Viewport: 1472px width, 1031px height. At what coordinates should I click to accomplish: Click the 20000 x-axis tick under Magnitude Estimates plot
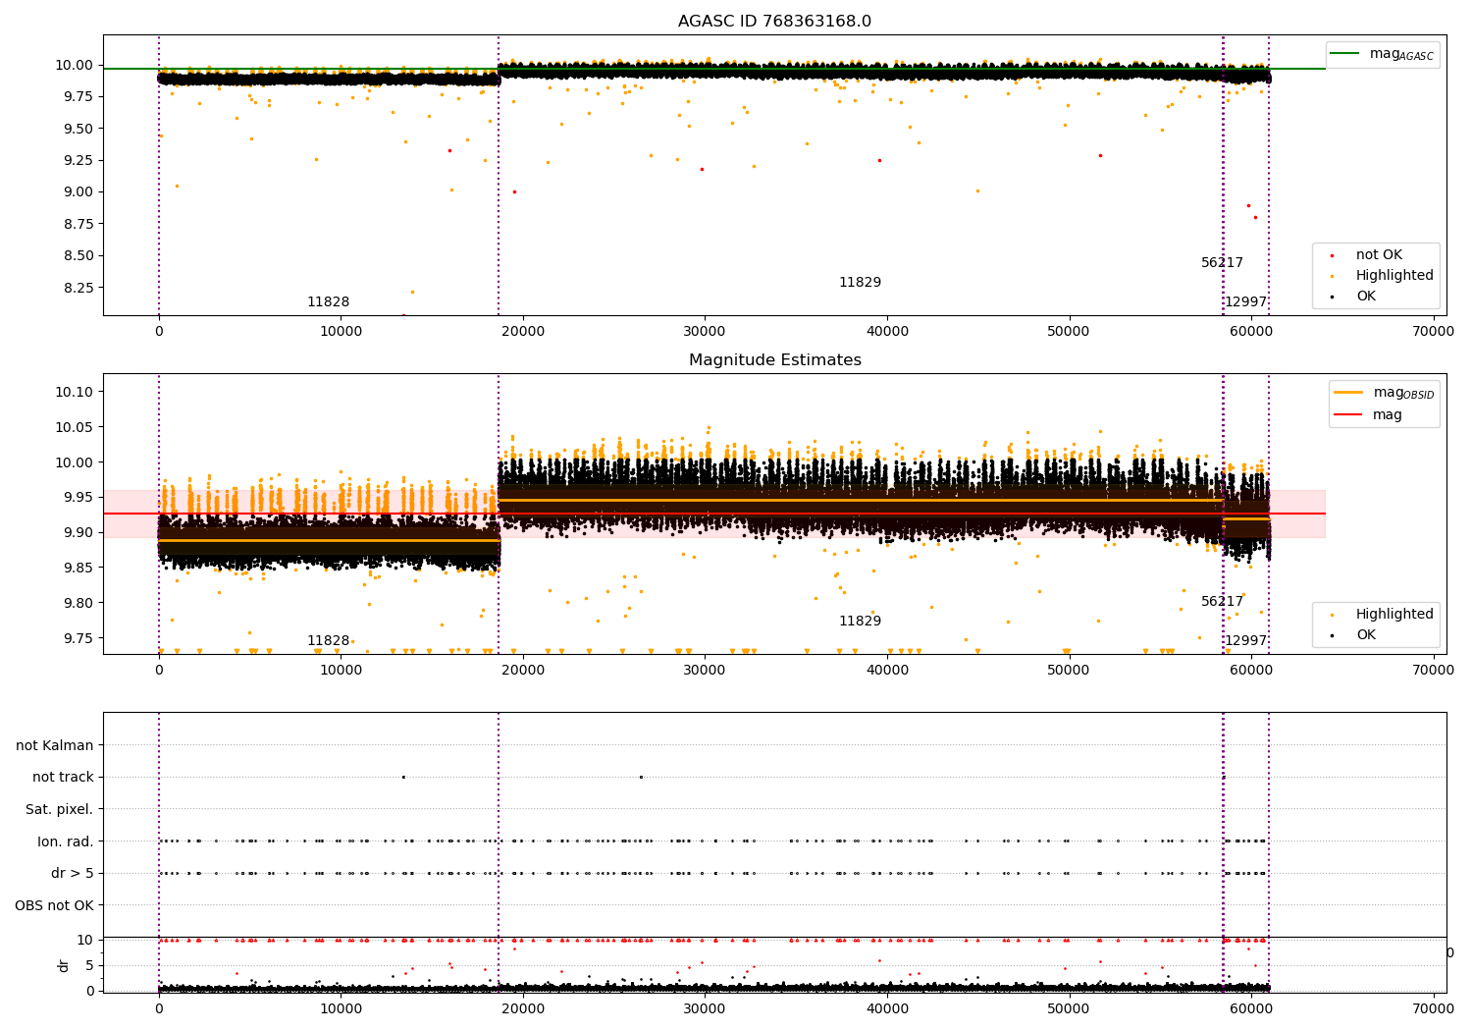pyautogui.click(x=523, y=671)
